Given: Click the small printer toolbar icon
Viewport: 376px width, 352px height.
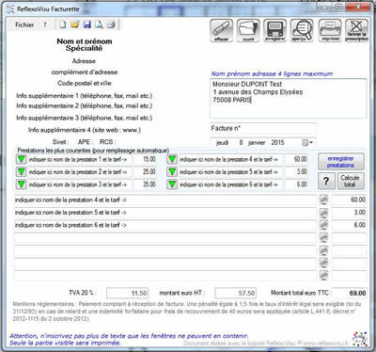Looking at the screenshot, I should pyautogui.click(x=111, y=24).
